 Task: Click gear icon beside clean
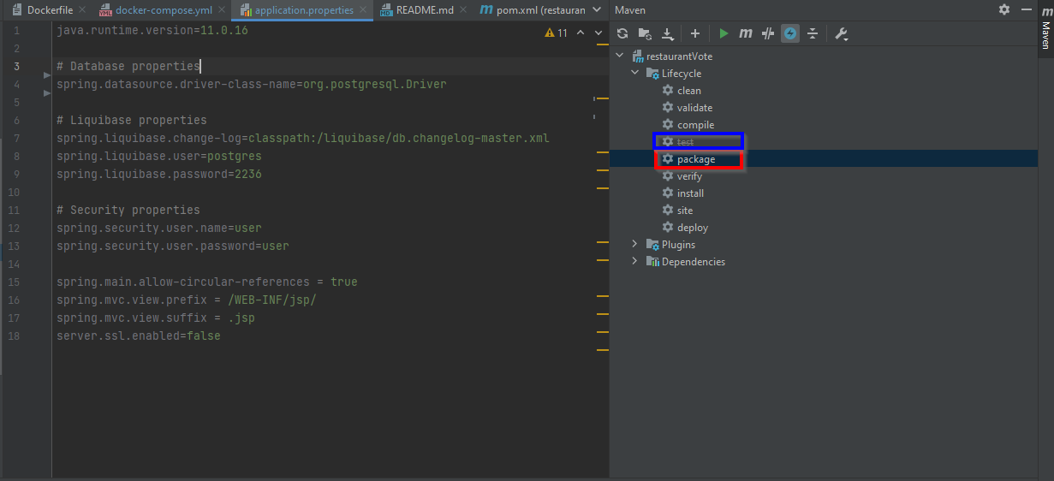(668, 91)
